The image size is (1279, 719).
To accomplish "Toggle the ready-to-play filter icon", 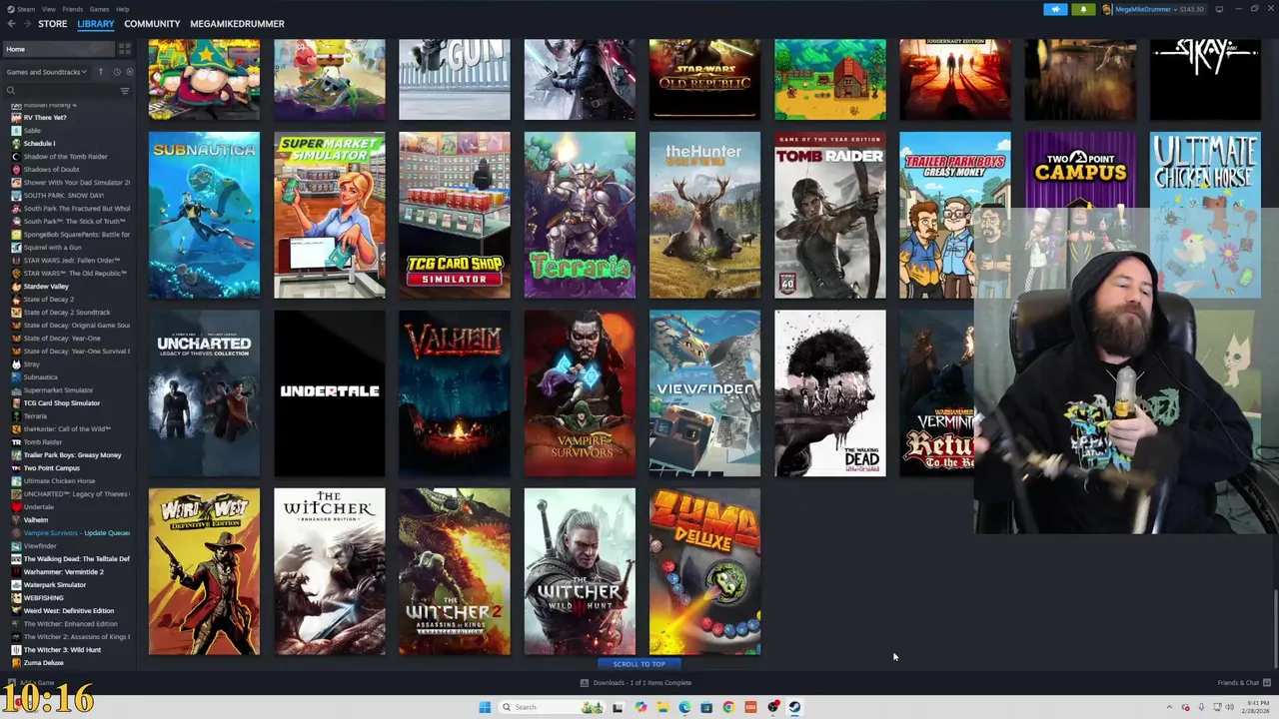I will click(x=129, y=72).
